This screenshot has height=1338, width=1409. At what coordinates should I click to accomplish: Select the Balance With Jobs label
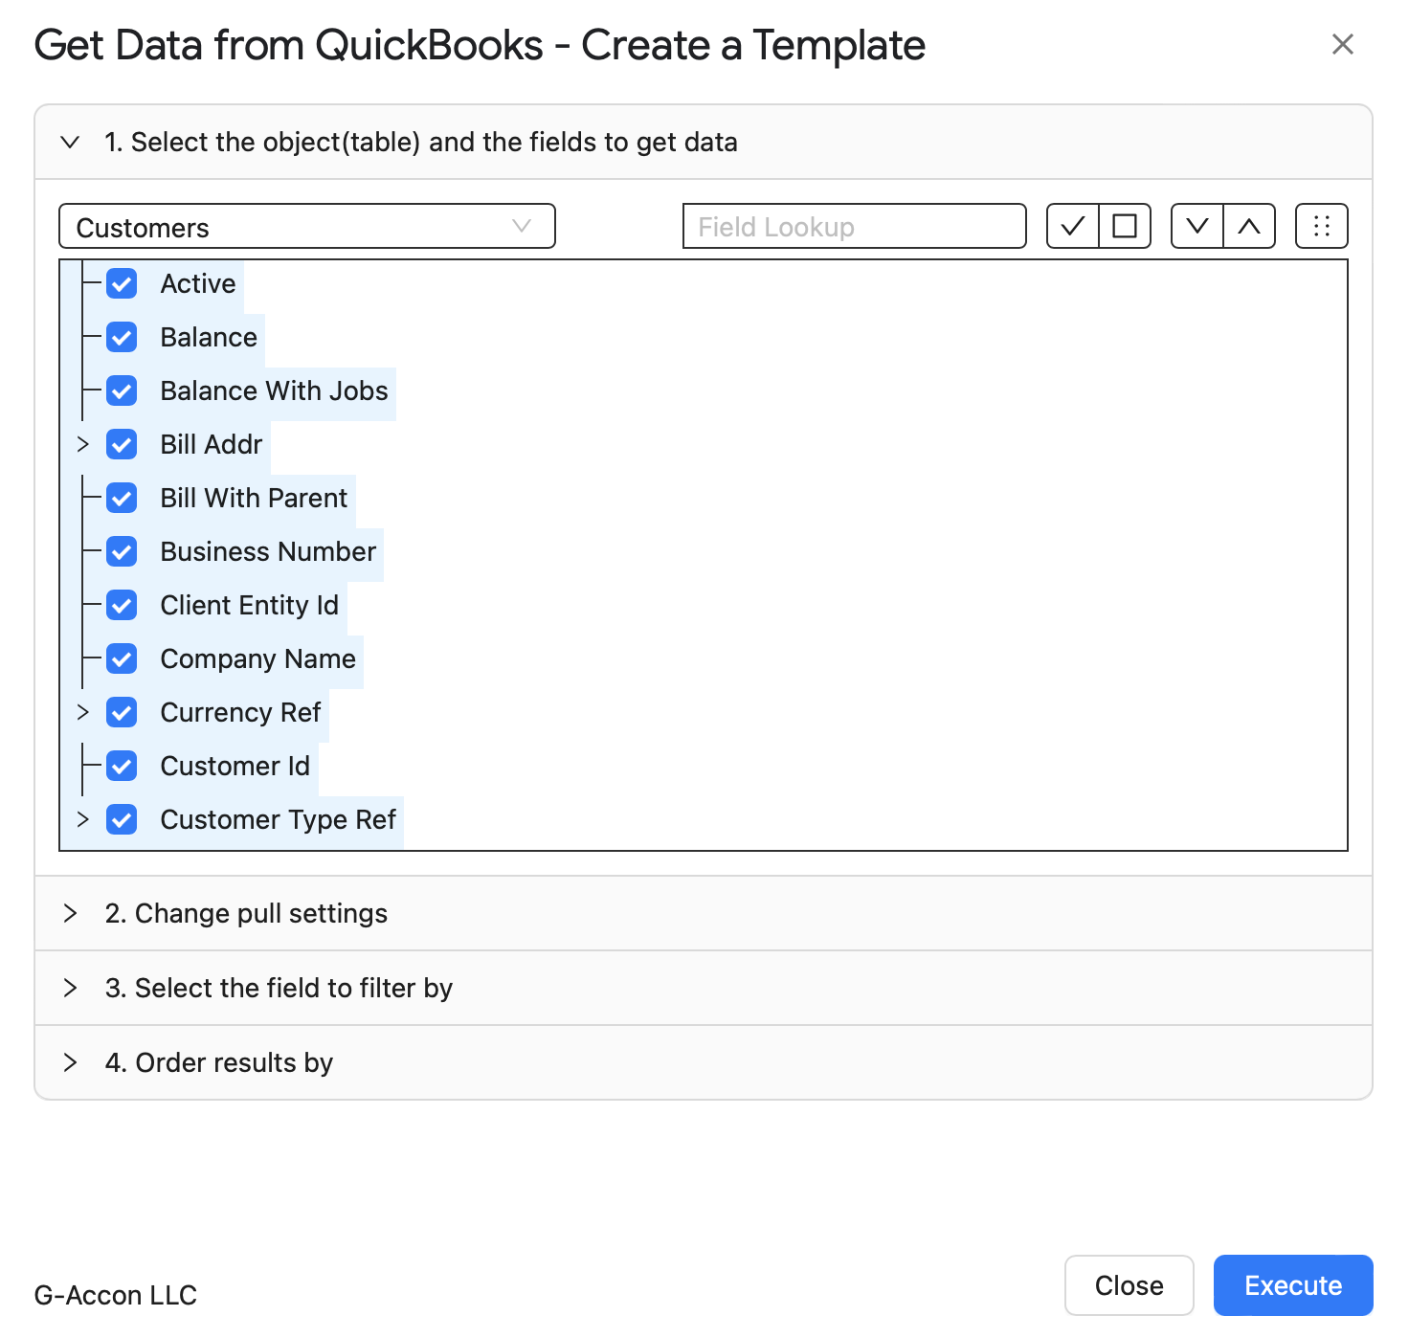(x=275, y=390)
